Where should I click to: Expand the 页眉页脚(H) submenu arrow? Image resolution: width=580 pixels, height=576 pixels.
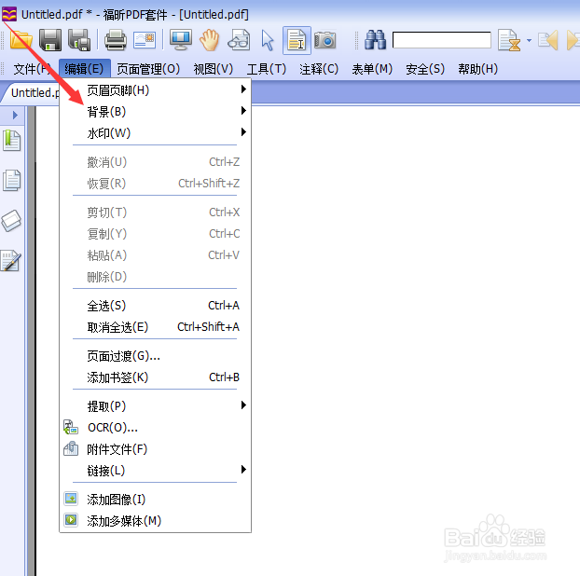(243, 89)
